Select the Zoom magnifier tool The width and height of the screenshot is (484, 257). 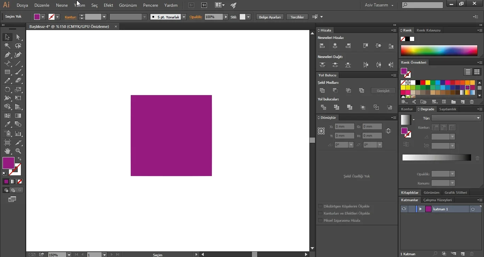tap(18, 151)
